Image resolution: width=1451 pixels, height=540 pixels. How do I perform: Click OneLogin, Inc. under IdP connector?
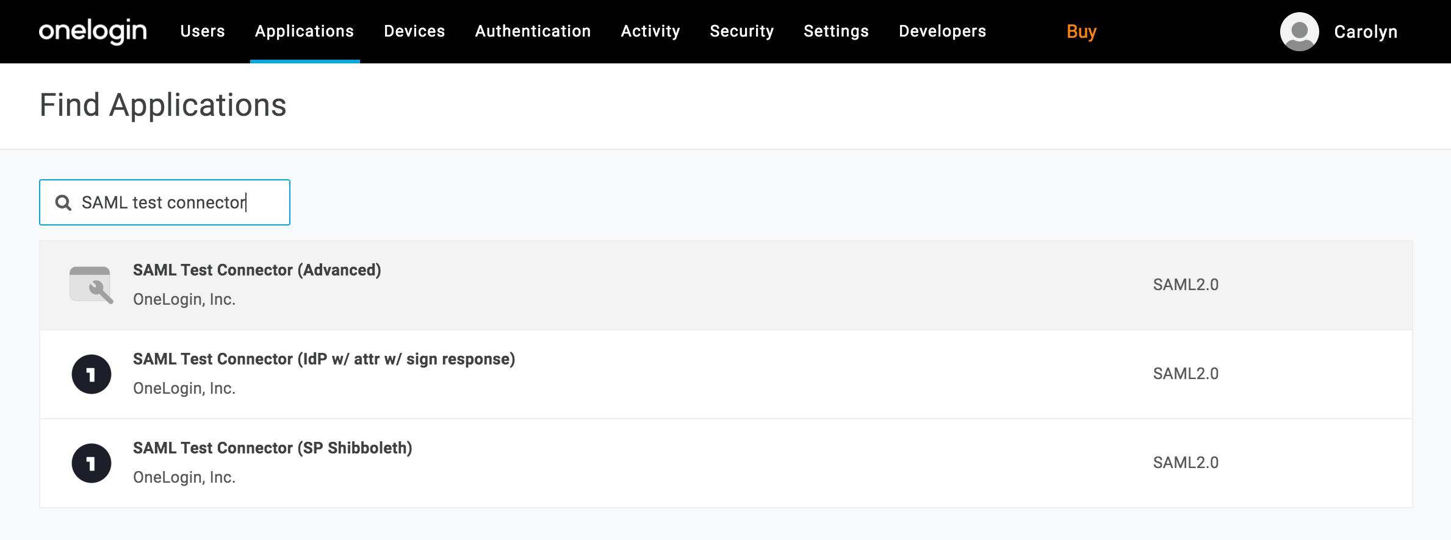coord(184,388)
